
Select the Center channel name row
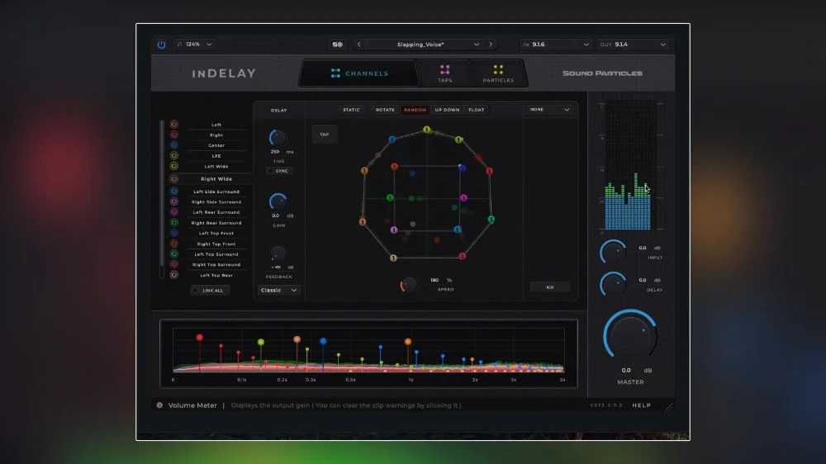point(216,145)
